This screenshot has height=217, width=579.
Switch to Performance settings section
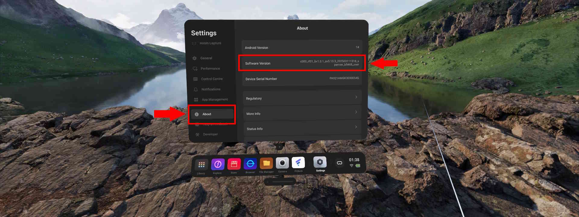(x=210, y=69)
